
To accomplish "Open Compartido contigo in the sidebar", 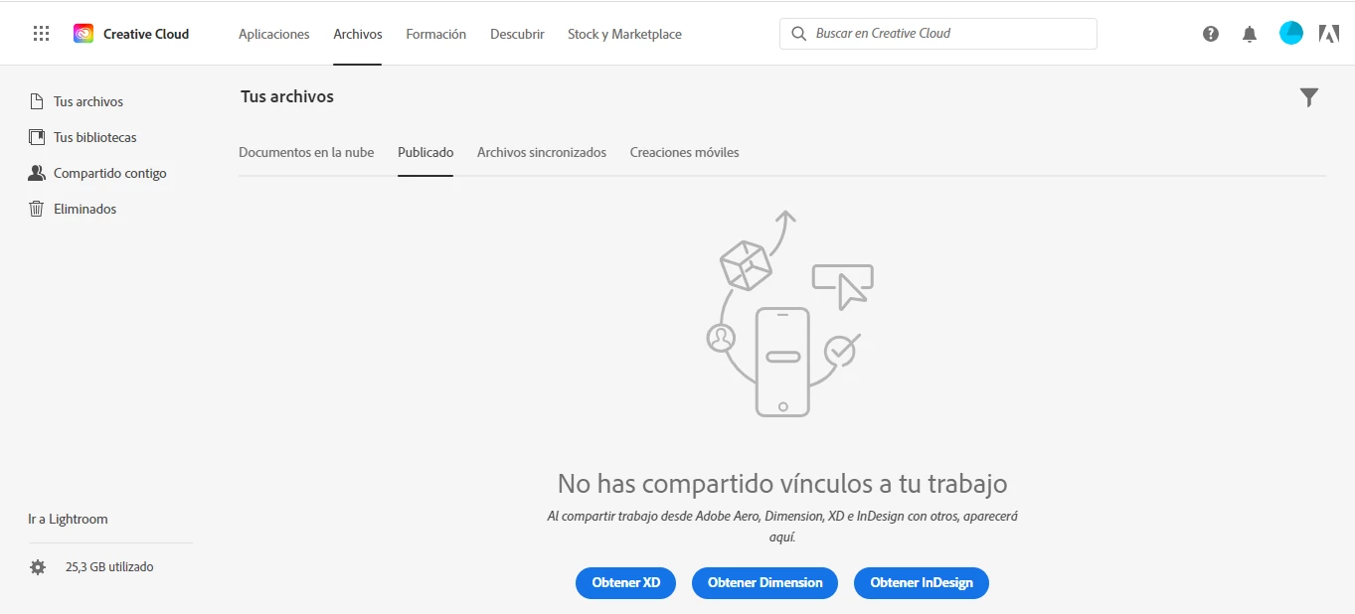I will click(x=110, y=173).
